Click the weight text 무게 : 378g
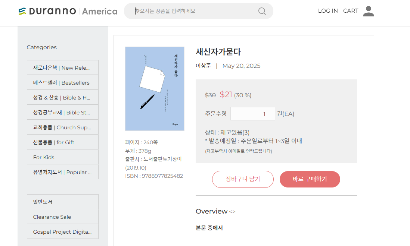This screenshot has height=246, width=410. [x=138, y=151]
